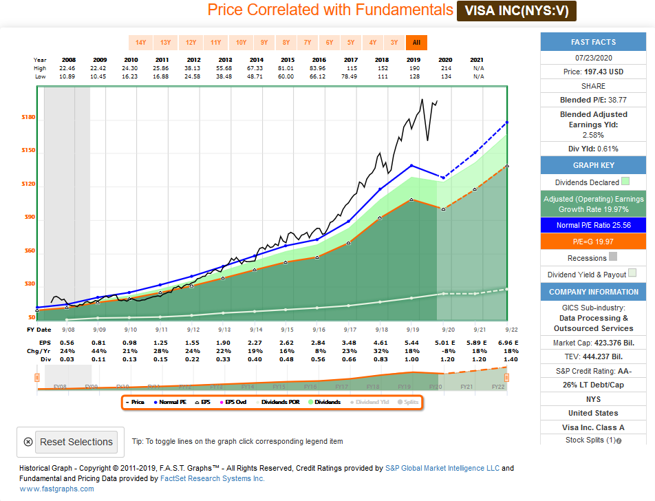
Task: Click the COMPANY INFORMATION panel header
Action: tap(593, 292)
